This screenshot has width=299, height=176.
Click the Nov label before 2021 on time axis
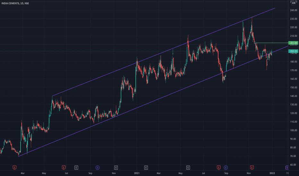point(114,173)
